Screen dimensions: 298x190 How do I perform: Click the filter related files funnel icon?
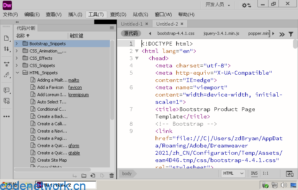[291, 34]
